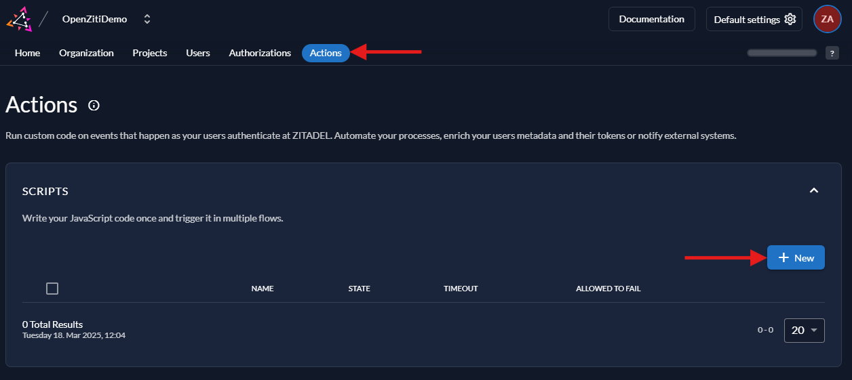Open the Projects tab

149,53
